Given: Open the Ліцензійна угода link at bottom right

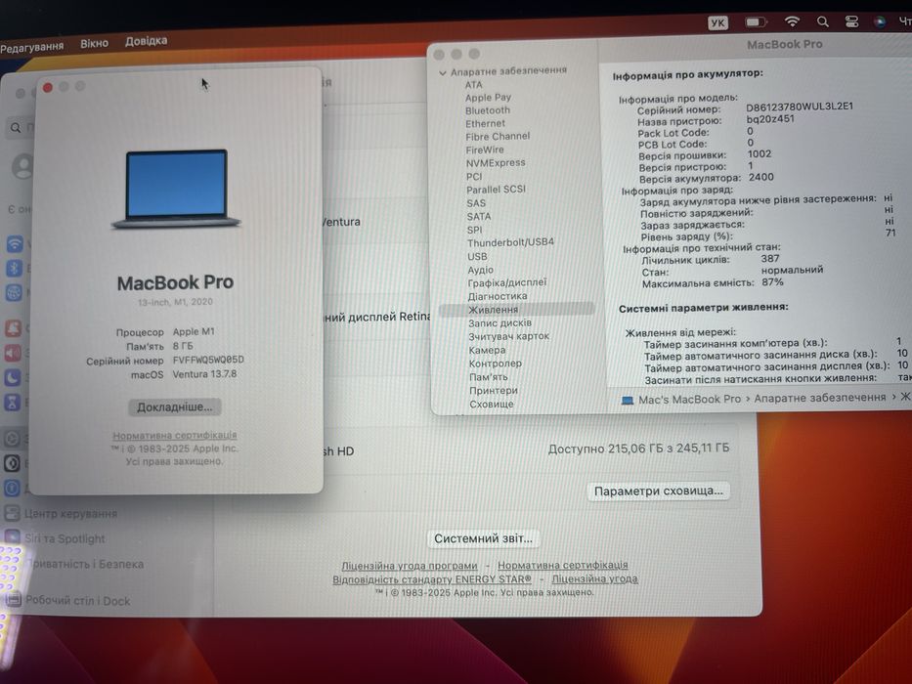Looking at the screenshot, I should (594, 578).
